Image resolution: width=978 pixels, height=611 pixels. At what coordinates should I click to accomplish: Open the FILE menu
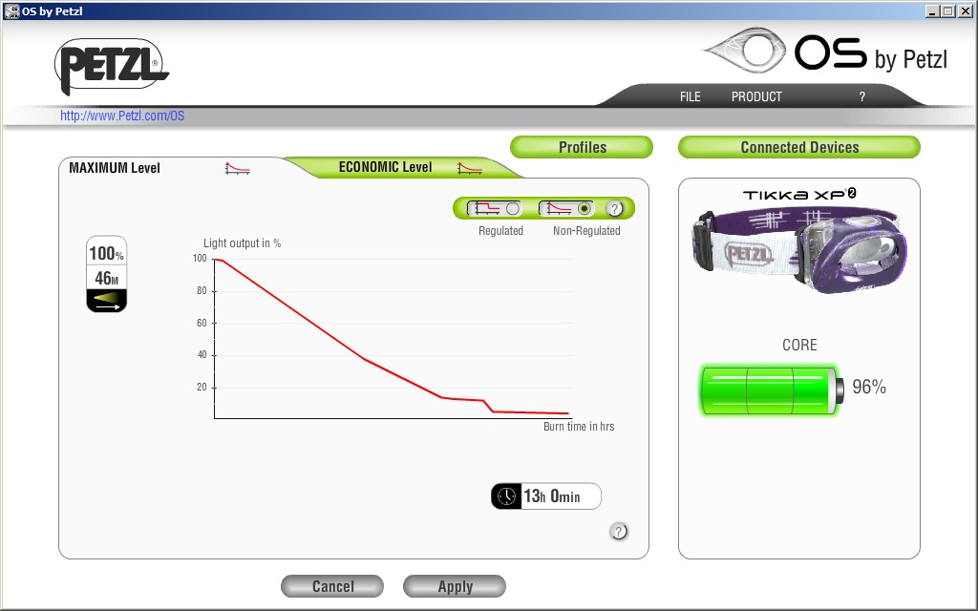[690, 96]
